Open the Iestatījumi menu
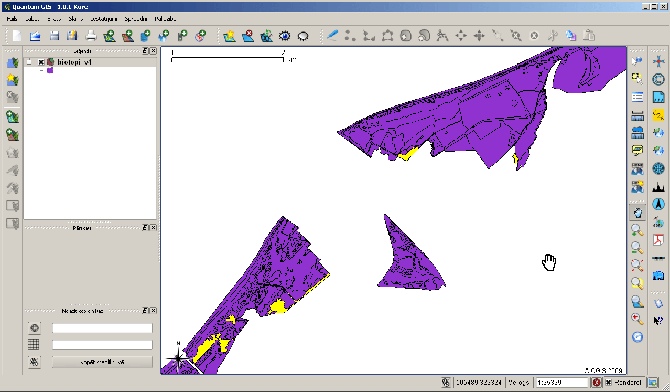Screen dimensions: 670x392 (x=104, y=19)
